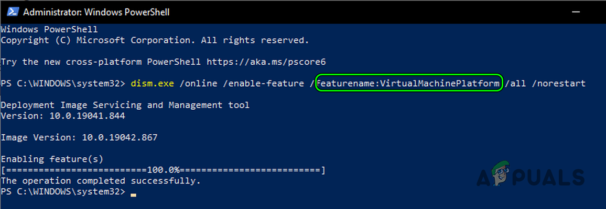This screenshot has height=209, width=606.
Task: Click the operation completed successfully message
Action: (x=101, y=181)
